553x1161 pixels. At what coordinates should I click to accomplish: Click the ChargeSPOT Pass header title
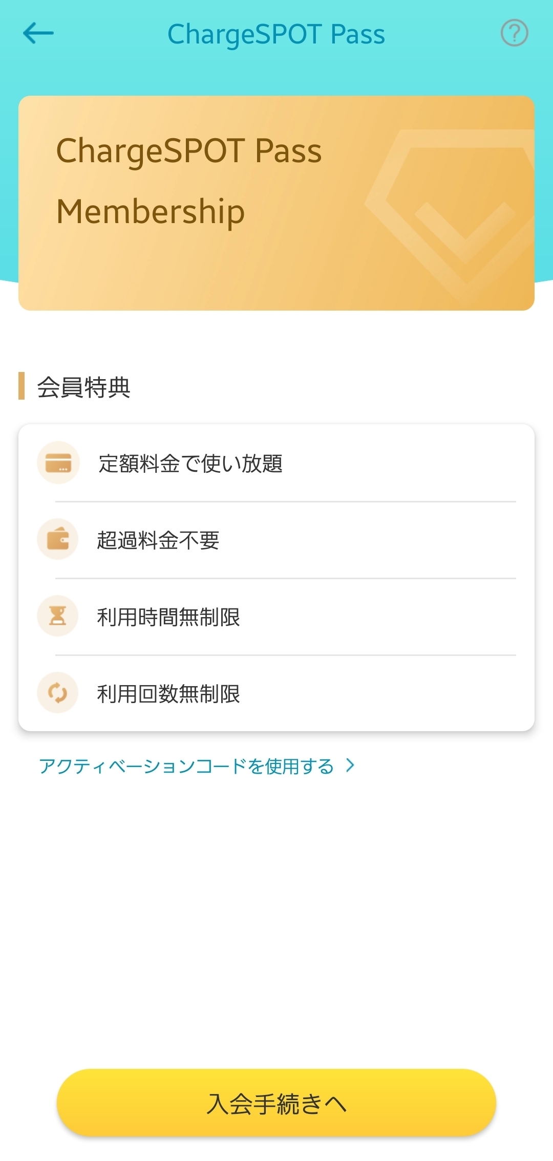click(x=276, y=34)
